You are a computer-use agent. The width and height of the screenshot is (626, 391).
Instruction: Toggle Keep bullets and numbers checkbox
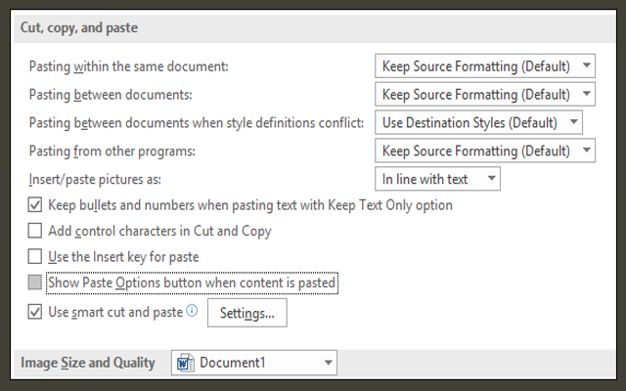35,206
